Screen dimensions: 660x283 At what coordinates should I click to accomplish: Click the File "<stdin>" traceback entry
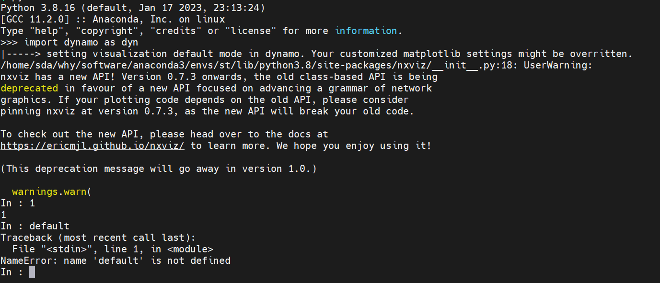[x=113, y=249]
